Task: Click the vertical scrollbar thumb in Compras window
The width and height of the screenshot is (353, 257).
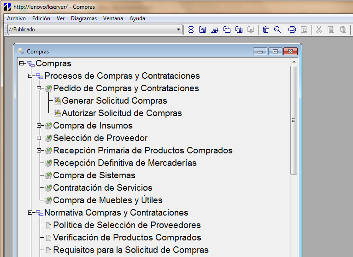Action: point(294,120)
